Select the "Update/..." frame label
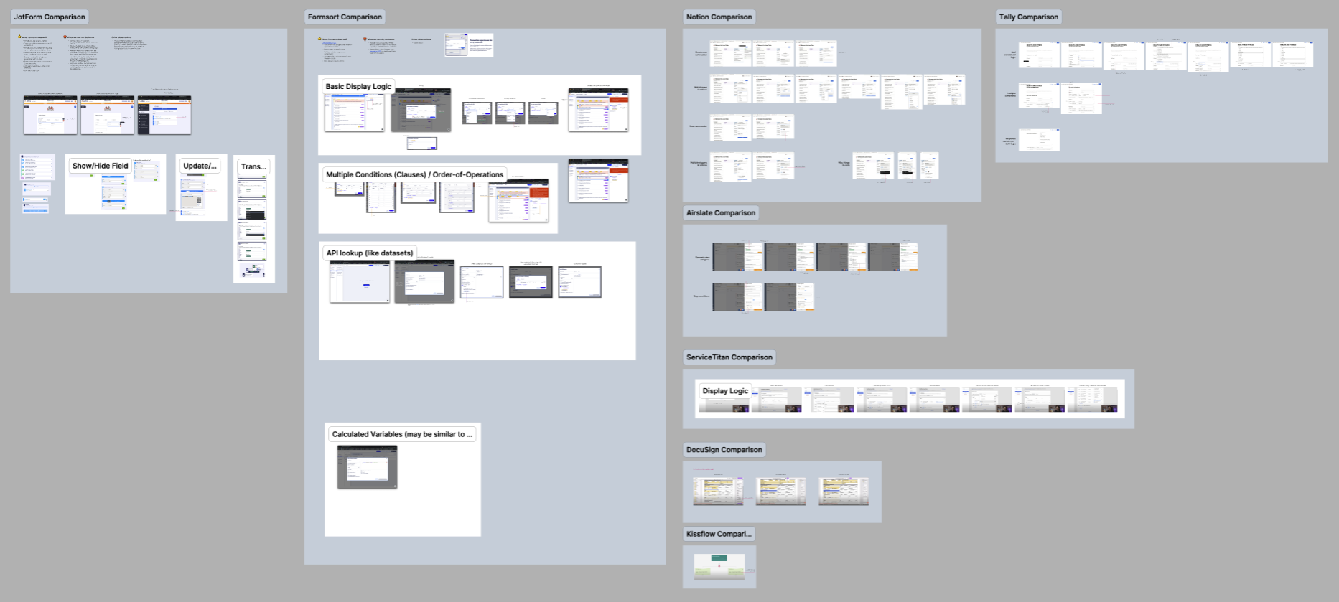The image size is (1339, 602). (200, 166)
